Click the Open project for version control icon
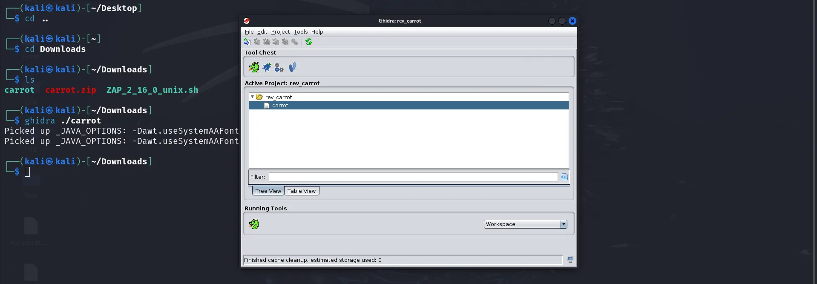 coord(247,42)
